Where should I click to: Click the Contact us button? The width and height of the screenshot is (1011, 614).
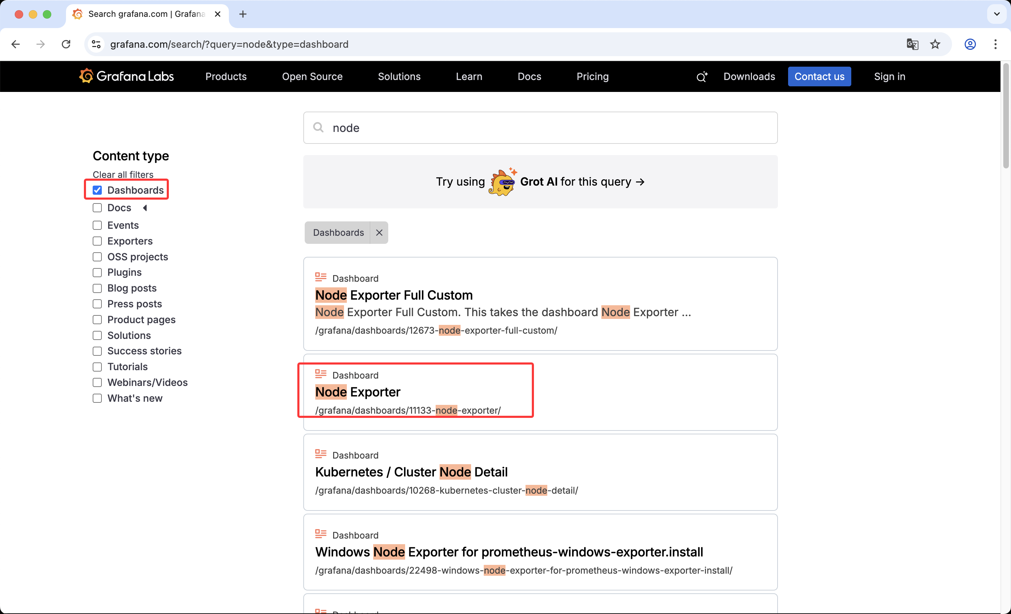pos(819,77)
